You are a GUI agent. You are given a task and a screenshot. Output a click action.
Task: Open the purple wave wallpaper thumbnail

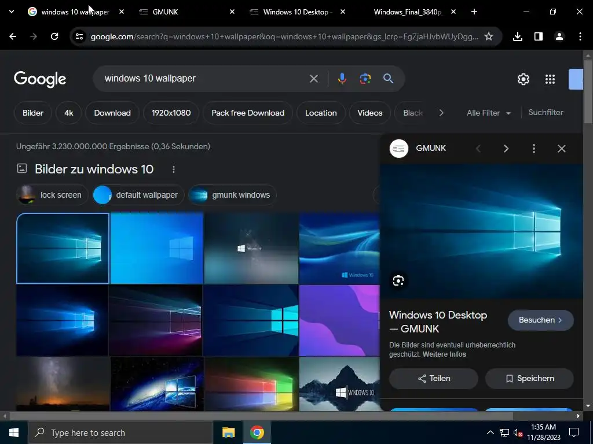(339, 320)
